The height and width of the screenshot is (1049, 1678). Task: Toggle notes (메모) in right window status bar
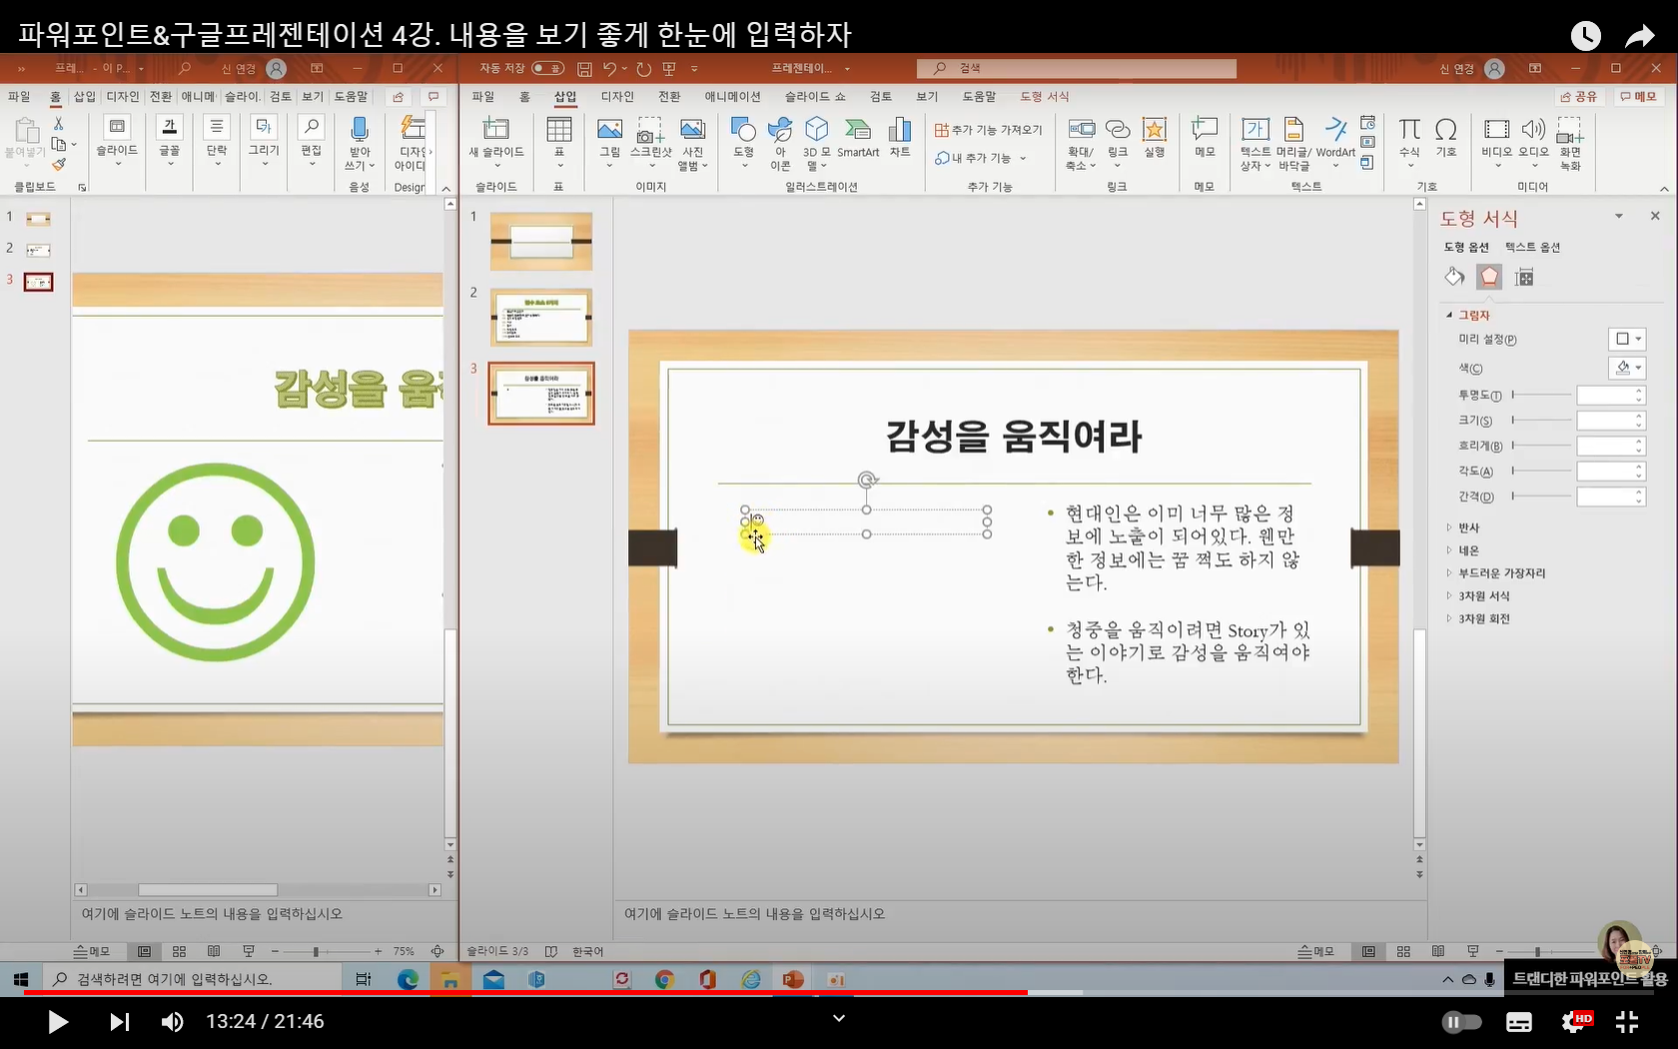click(x=1315, y=951)
